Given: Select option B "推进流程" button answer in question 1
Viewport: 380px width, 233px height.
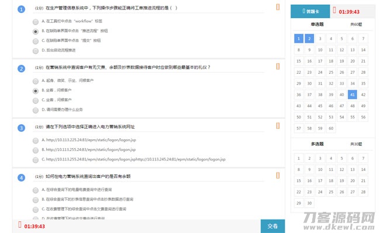Looking at the screenshot, I should point(36,32).
